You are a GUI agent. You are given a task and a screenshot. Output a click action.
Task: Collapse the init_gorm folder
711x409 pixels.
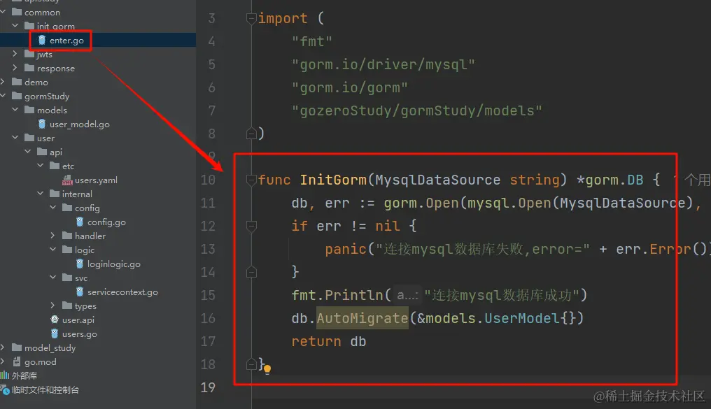coord(15,26)
